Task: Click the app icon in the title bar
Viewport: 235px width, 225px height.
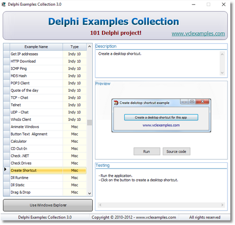Action: coord(4,4)
